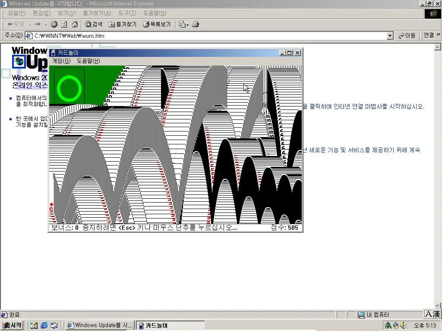442x331 pixels.
Task: Expand the 연결 links chevron
Action: [x=439, y=34]
